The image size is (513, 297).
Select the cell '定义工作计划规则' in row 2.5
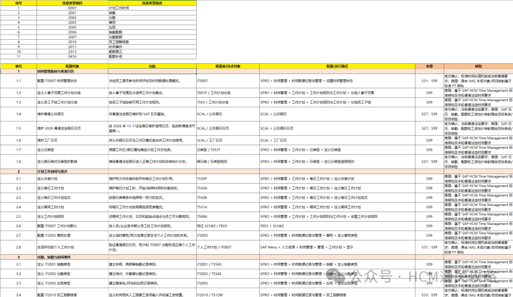pos(72,216)
